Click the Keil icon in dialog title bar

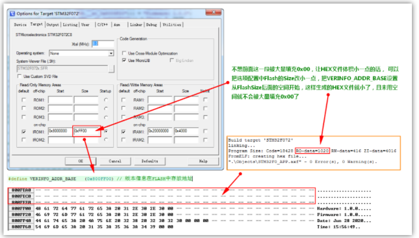[x=12, y=14]
